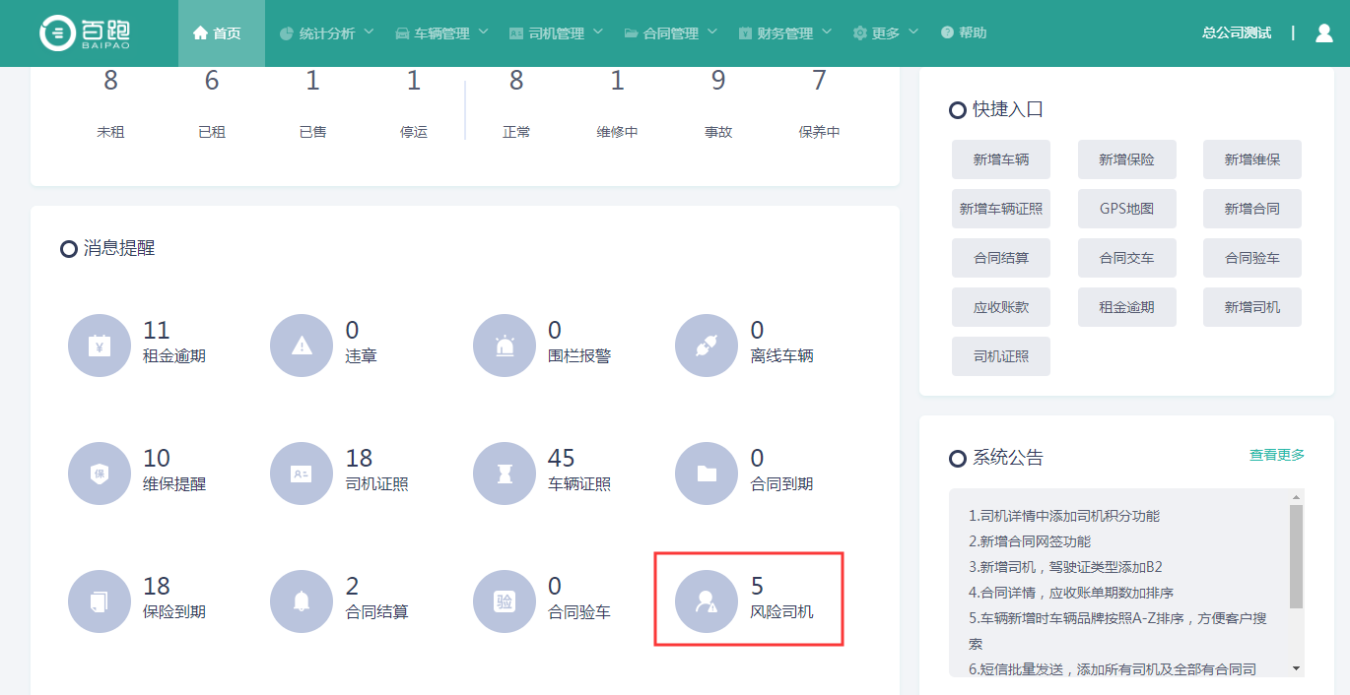Click the 围栏报警 alarm siren icon

click(x=505, y=346)
